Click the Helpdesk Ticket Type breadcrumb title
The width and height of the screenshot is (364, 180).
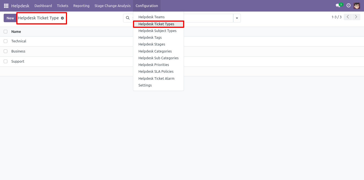[x=38, y=18]
